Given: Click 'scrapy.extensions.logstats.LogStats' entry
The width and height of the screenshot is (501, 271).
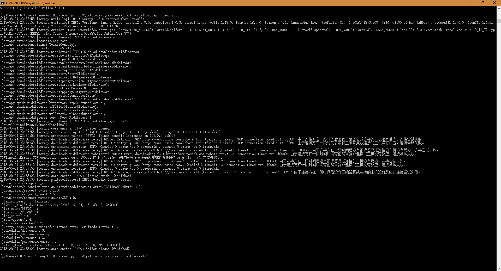Looking at the screenshot, I should pos(36,41).
